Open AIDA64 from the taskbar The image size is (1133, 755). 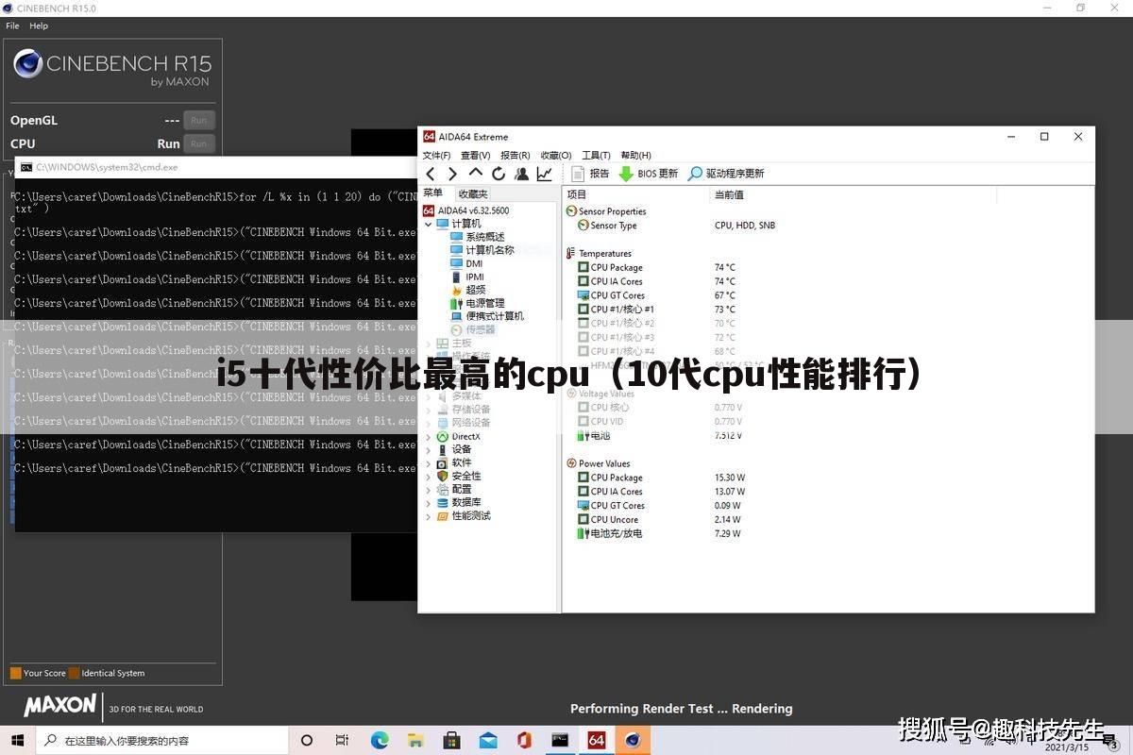[x=596, y=740]
